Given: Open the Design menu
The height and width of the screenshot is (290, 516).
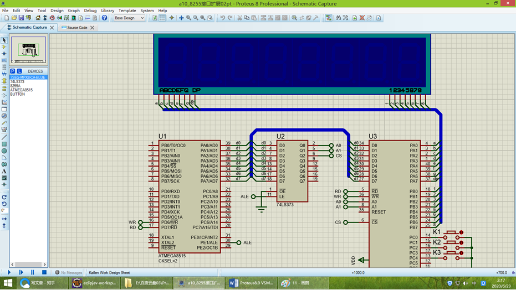Looking at the screenshot, I should tap(57, 11).
